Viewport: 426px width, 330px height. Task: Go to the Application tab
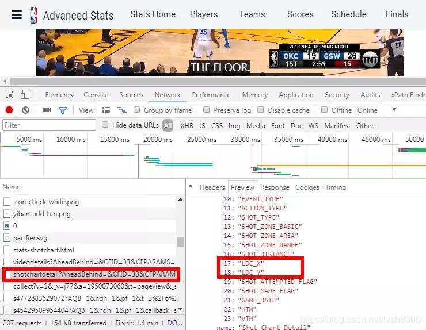click(x=296, y=95)
